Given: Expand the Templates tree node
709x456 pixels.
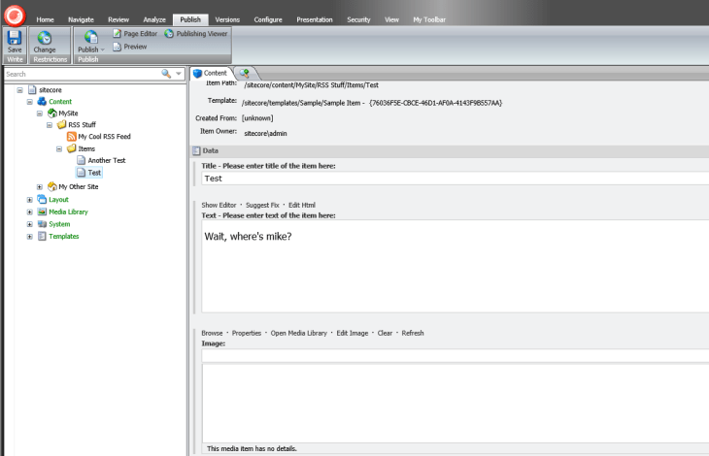Looking at the screenshot, I should pos(29,236).
